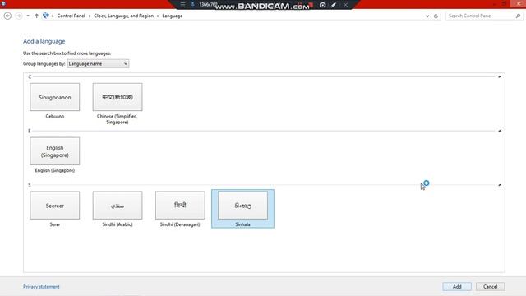The height and width of the screenshot is (296, 526).
Task: Close the Bandicam recording bar
Action: point(345,5)
